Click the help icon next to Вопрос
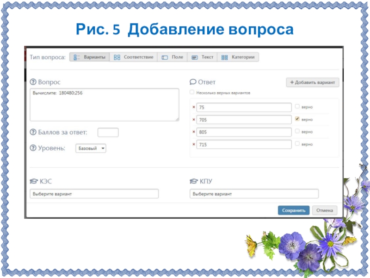Image resolution: width=370 pixels, height=278 pixels. coord(33,82)
